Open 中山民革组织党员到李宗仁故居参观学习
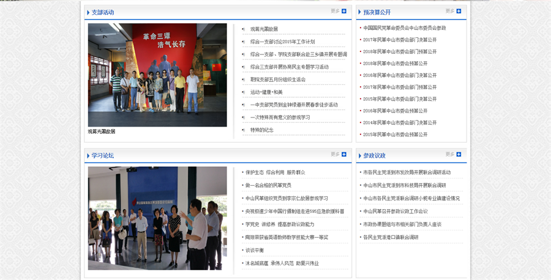 (287, 198)
